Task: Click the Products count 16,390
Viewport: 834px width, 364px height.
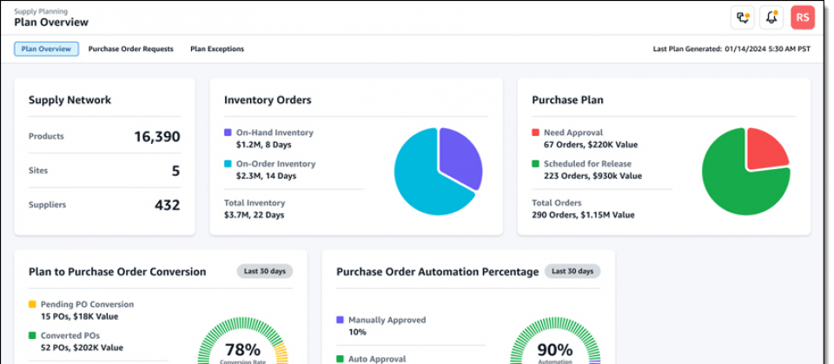Action: [x=157, y=137]
